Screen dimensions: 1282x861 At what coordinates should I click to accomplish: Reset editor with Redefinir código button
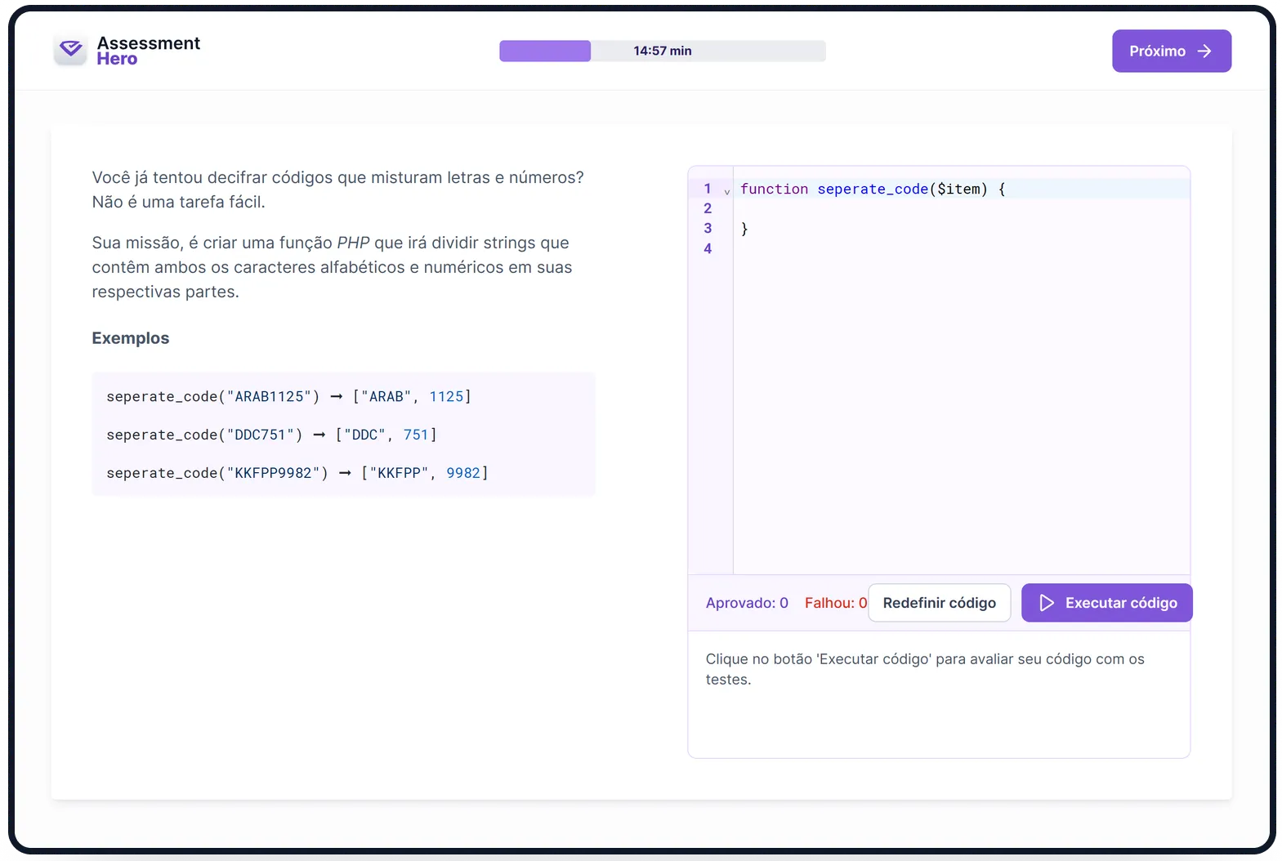pyautogui.click(x=939, y=603)
